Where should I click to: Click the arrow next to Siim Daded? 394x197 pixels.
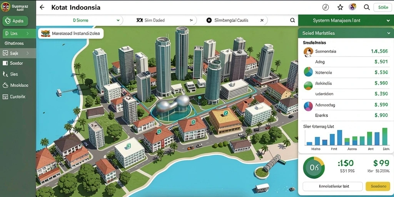191,20
